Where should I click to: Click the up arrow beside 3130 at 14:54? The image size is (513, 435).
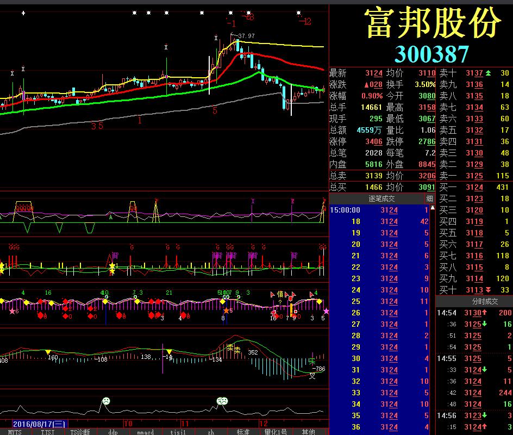(x=485, y=313)
